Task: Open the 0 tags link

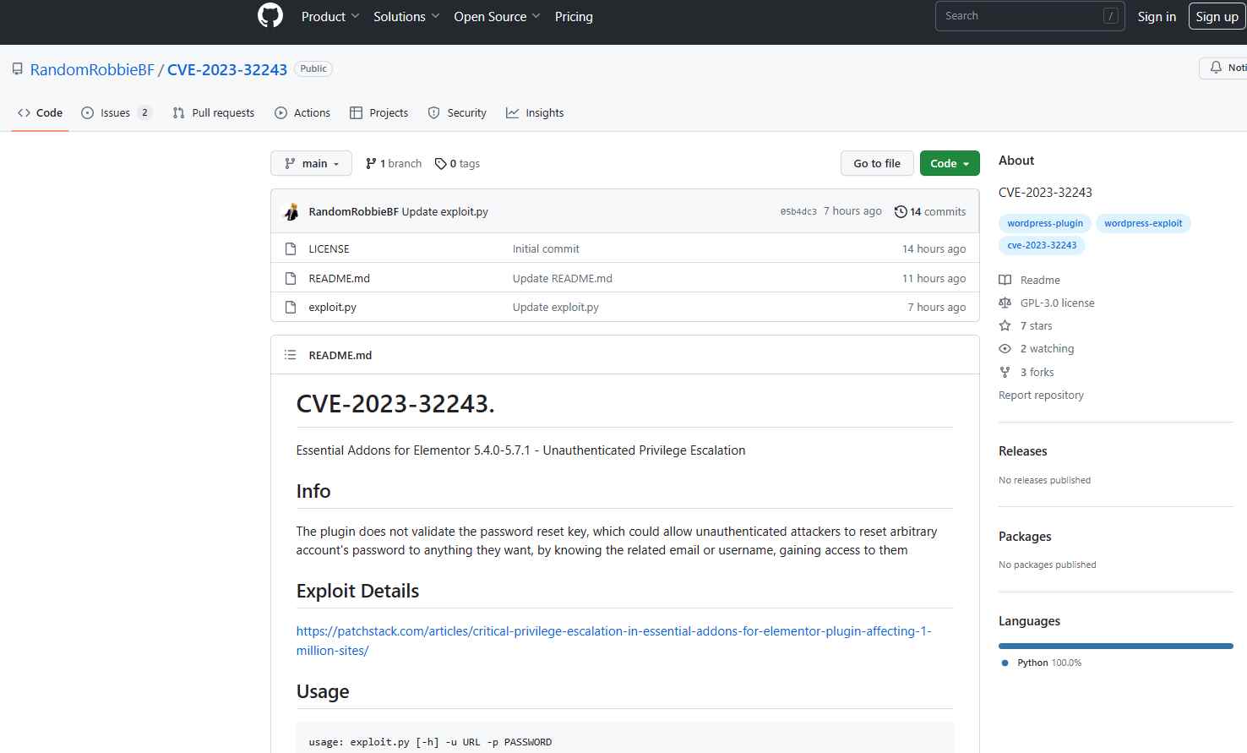Action: 457,164
